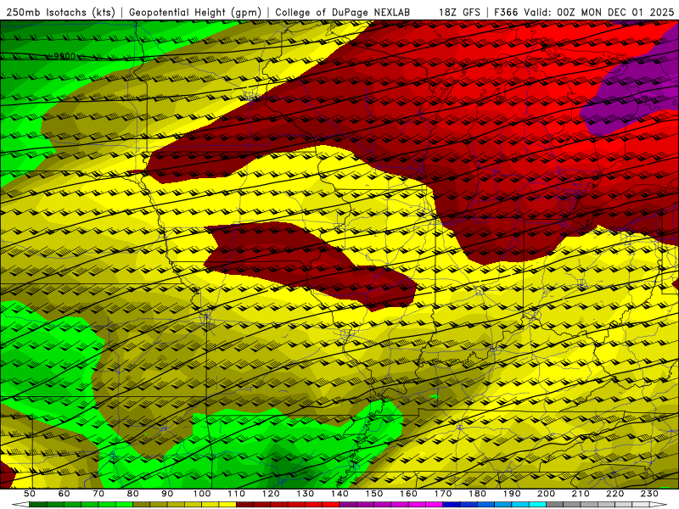Image resolution: width=679 pixels, height=509 pixels.
Task: Click the '170' value on the color scale
Action: click(443, 494)
